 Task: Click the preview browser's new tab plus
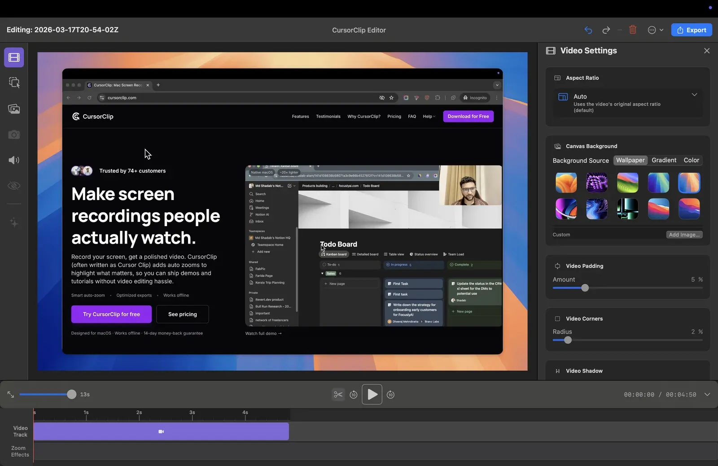[x=158, y=85]
